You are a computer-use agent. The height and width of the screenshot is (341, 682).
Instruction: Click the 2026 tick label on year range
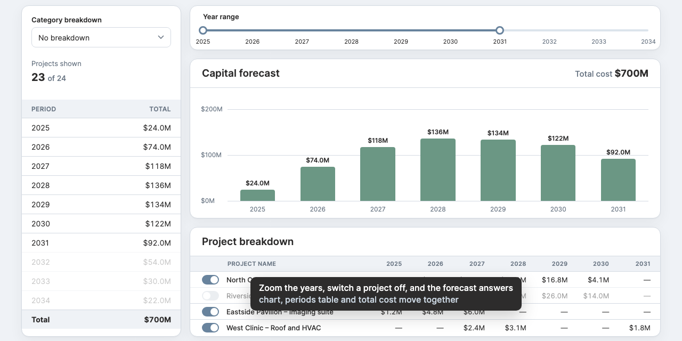(252, 42)
